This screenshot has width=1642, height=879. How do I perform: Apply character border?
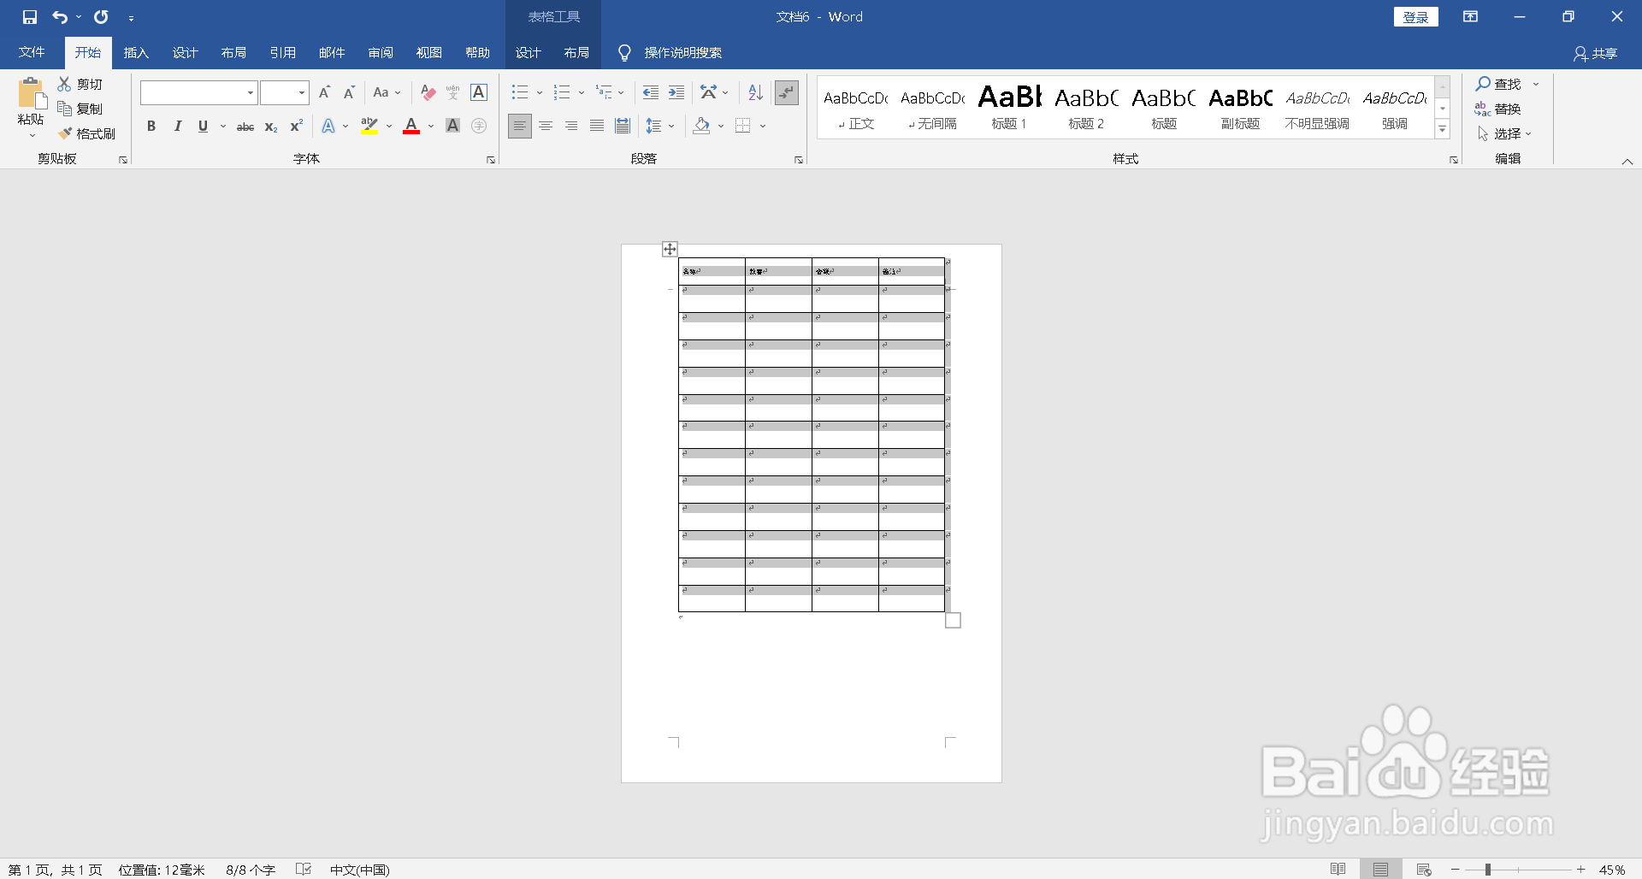479,92
